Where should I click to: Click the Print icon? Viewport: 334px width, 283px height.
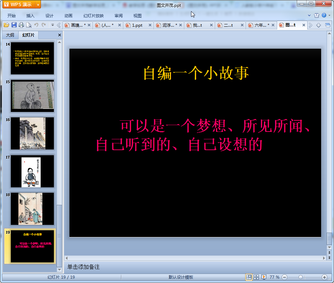[x=21, y=25]
